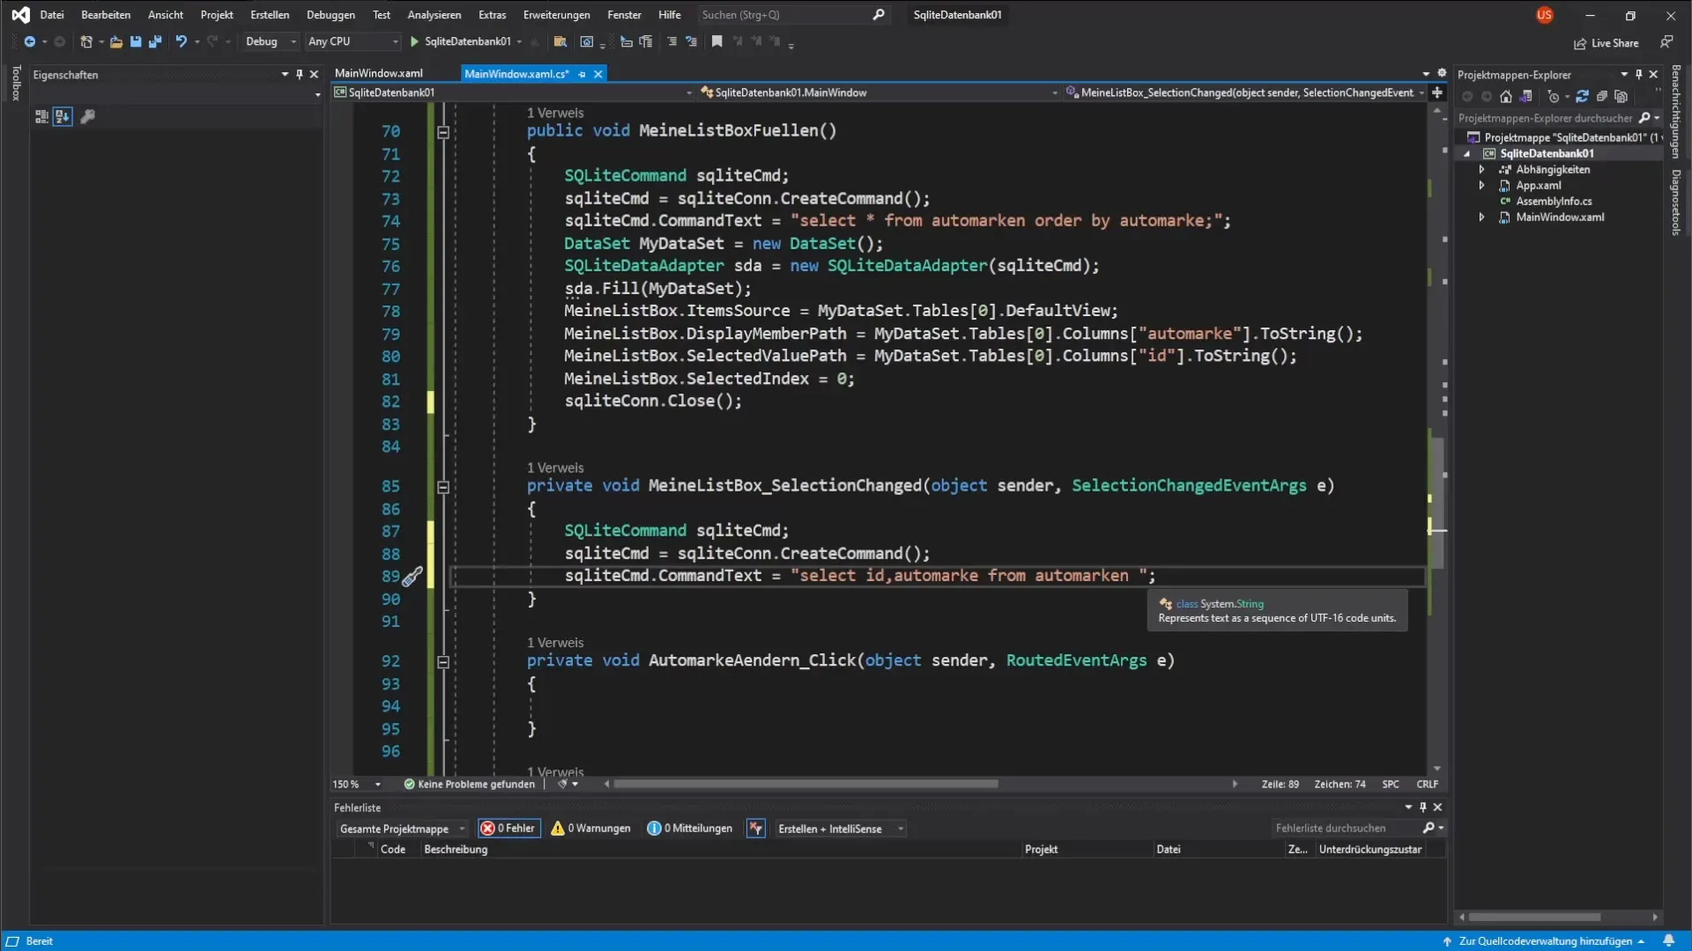The image size is (1692, 951).
Task: Toggle the 0 Warnungen filter
Action: 590,829
